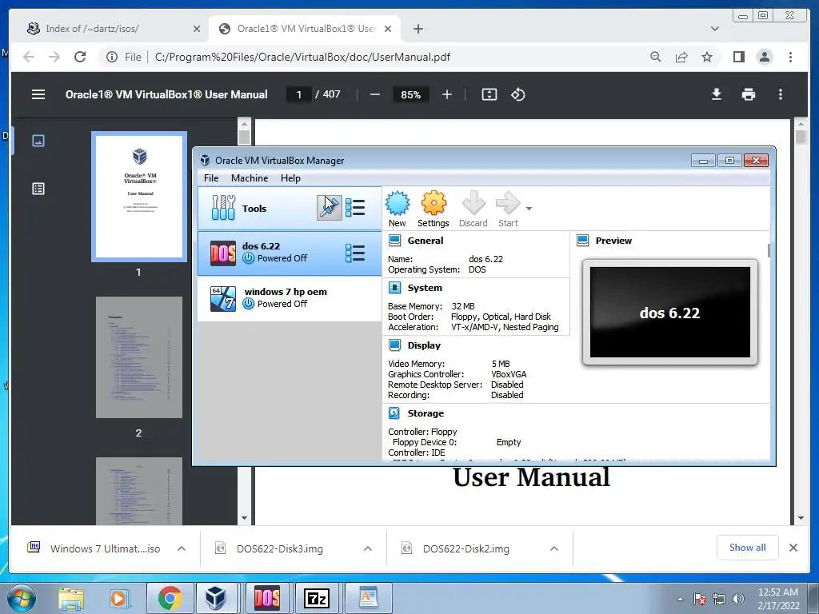819x614 pixels.
Task: Click the Chrome back arrow
Action: (29, 57)
